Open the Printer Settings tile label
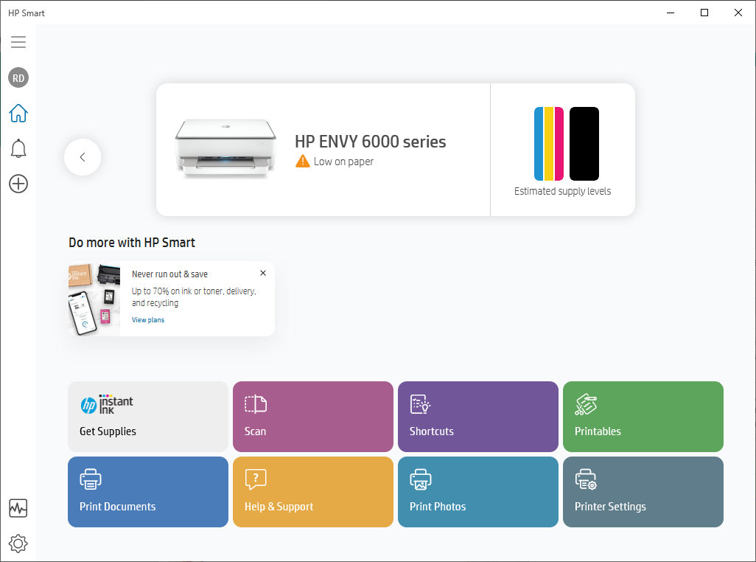The height and width of the screenshot is (562, 756). point(610,507)
